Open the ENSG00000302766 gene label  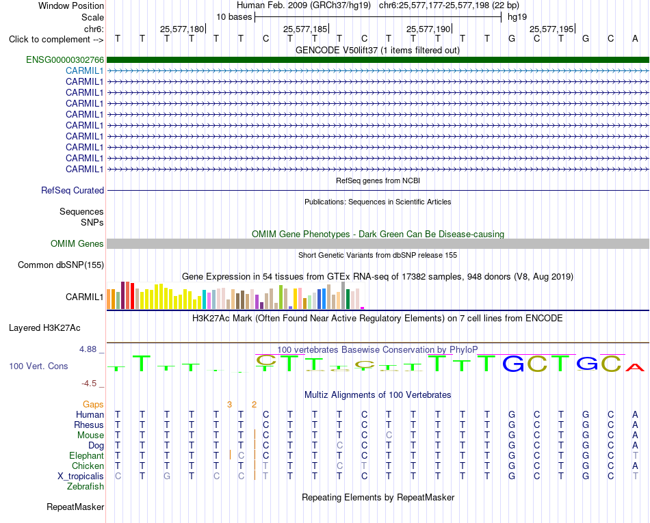pos(65,59)
